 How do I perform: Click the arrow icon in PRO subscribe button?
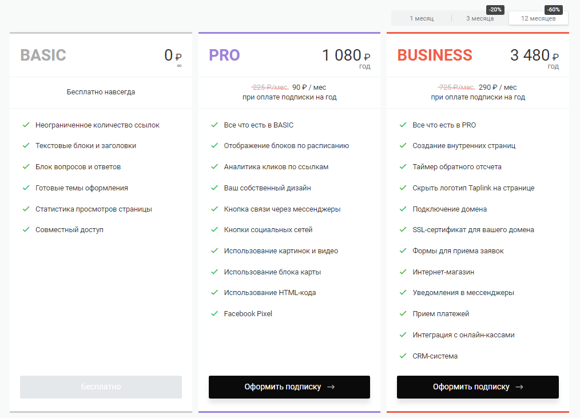pyautogui.click(x=331, y=387)
